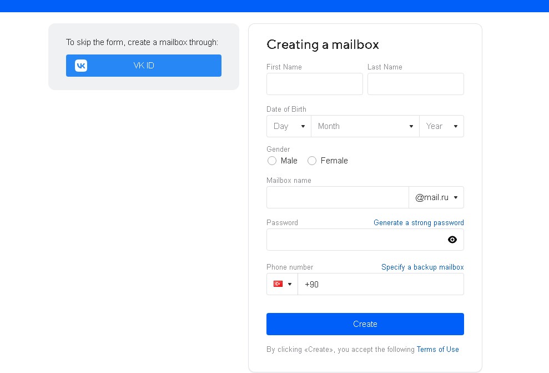The width and height of the screenshot is (549, 373).
Task: Click Generate a strong password link
Action: [x=419, y=222]
